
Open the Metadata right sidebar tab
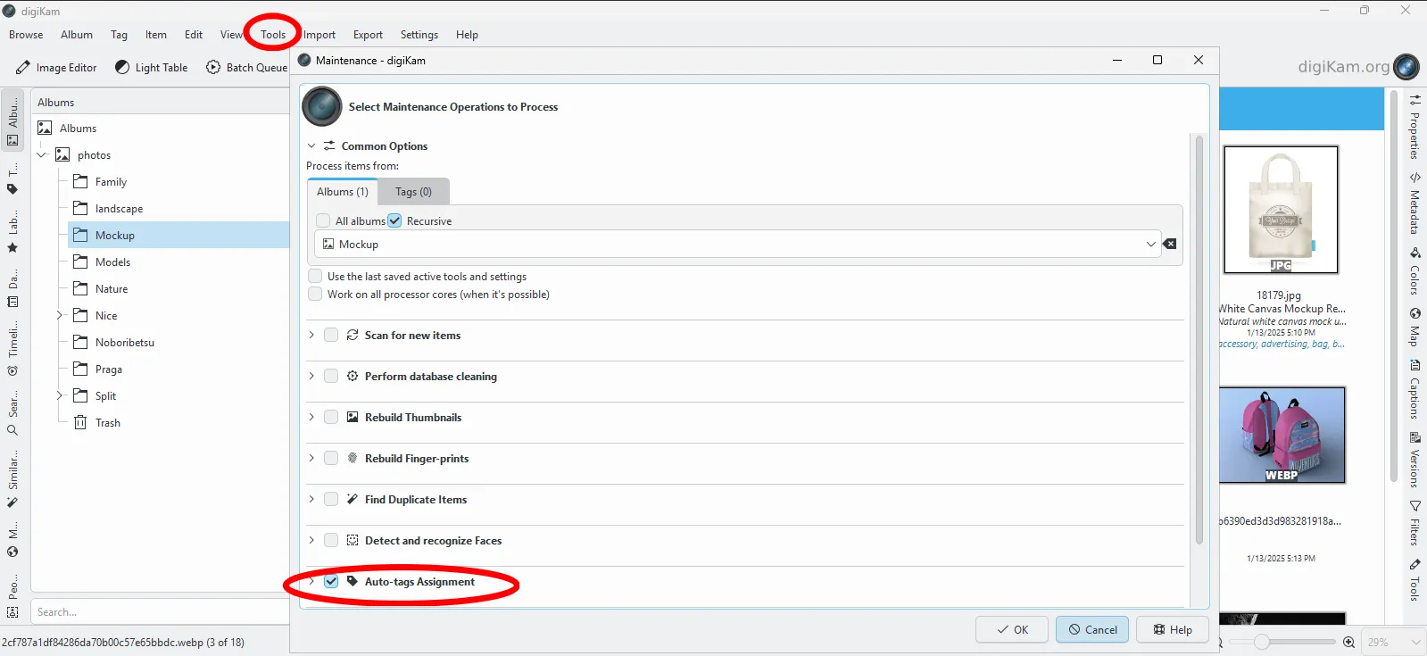[x=1415, y=203]
